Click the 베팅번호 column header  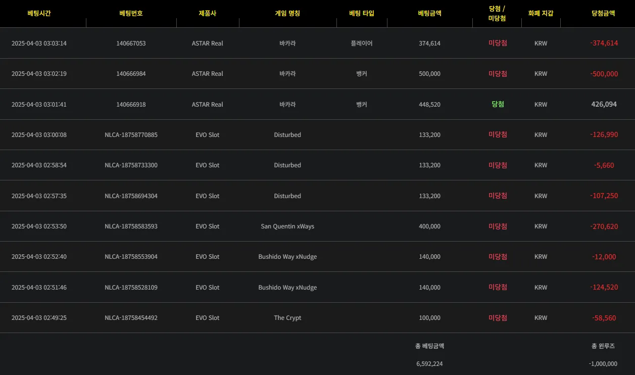click(131, 14)
